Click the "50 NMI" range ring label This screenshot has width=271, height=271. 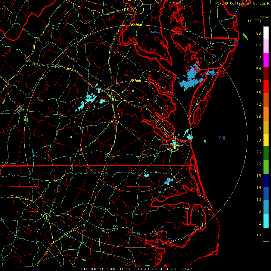click(x=135, y=80)
